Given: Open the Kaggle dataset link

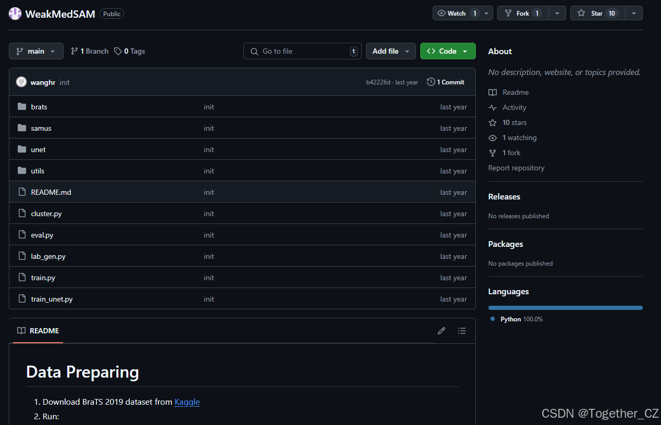Looking at the screenshot, I should tap(187, 402).
